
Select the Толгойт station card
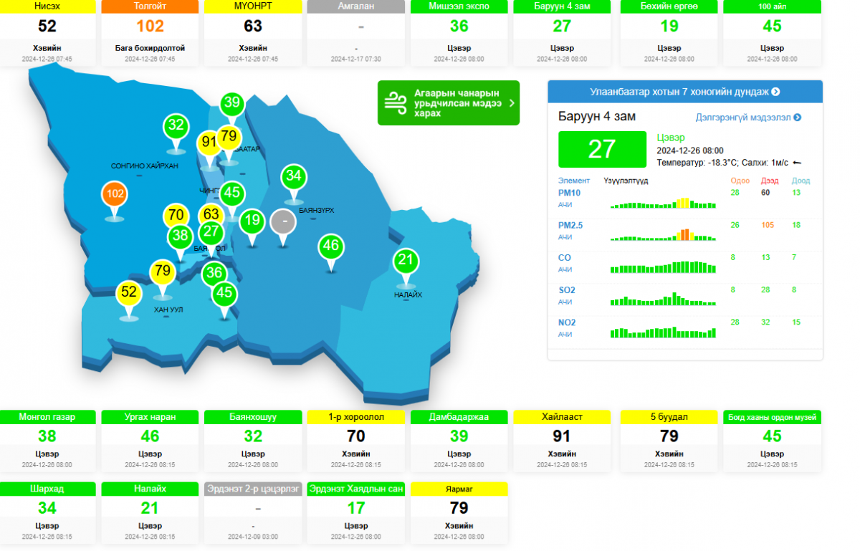150,33
